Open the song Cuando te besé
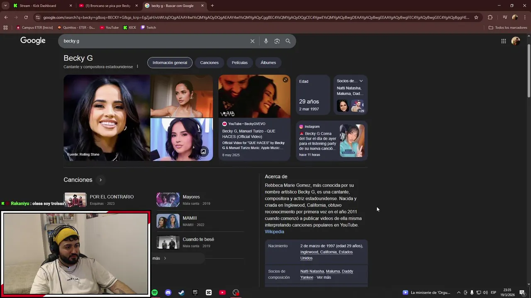The width and height of the screenshot is (531, 298). coord(198,239)
